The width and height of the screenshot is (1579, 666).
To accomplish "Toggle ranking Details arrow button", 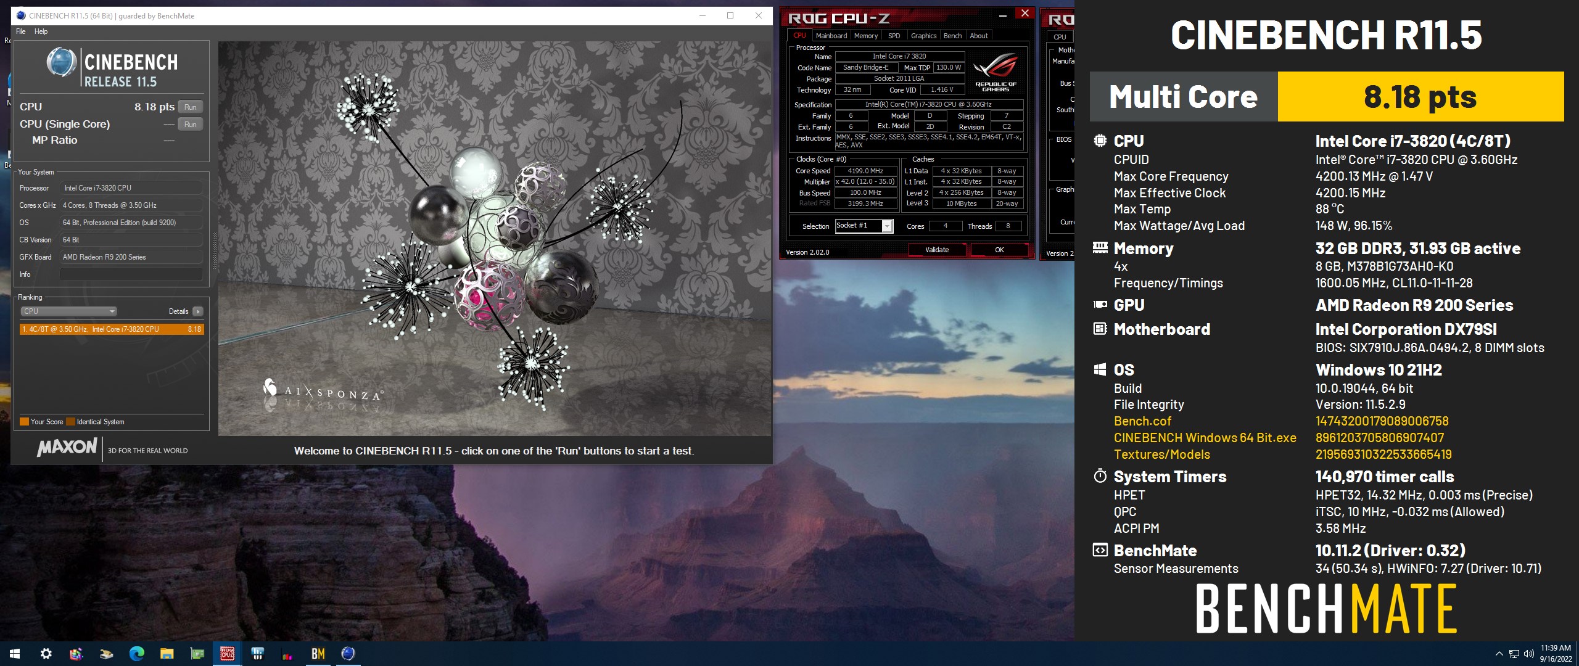I will click(x=197, y=311).
